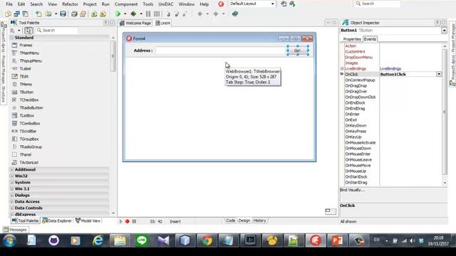
Task: Open the UniDAC menu
Action: click(166, 4)
